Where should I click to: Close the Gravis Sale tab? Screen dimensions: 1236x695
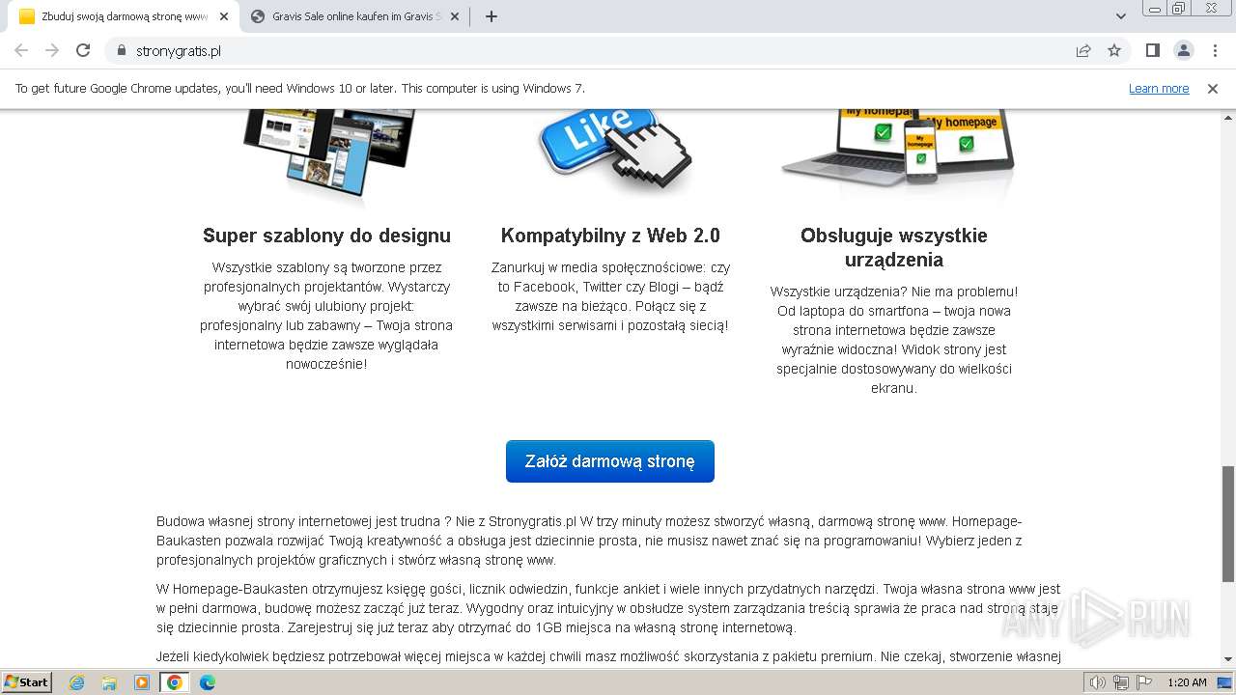click(455, 16)
